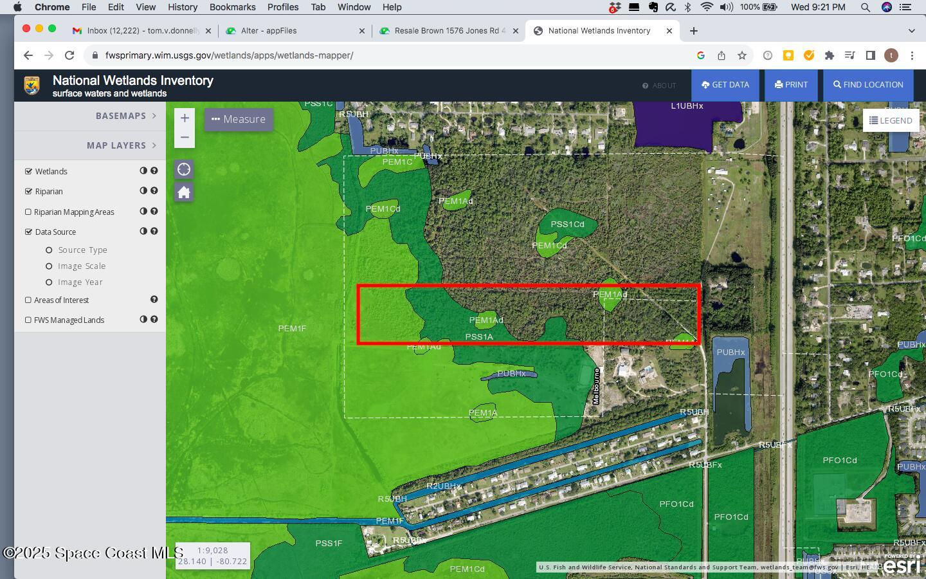Open the Chrome profile avatar
Image resolution: width=926 pixels, height=579 pixels.
pos(891,55)
